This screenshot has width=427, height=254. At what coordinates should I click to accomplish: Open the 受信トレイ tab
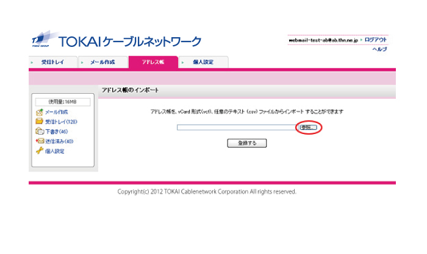(53, 62)
